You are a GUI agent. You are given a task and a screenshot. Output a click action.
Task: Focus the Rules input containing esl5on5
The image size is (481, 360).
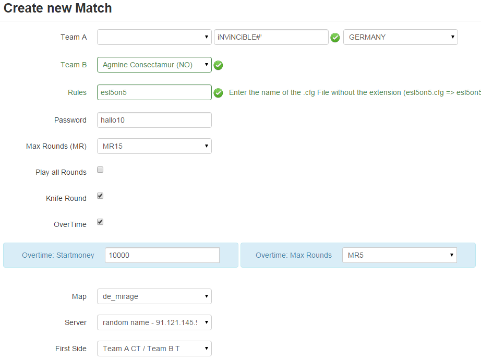[154, 92]
